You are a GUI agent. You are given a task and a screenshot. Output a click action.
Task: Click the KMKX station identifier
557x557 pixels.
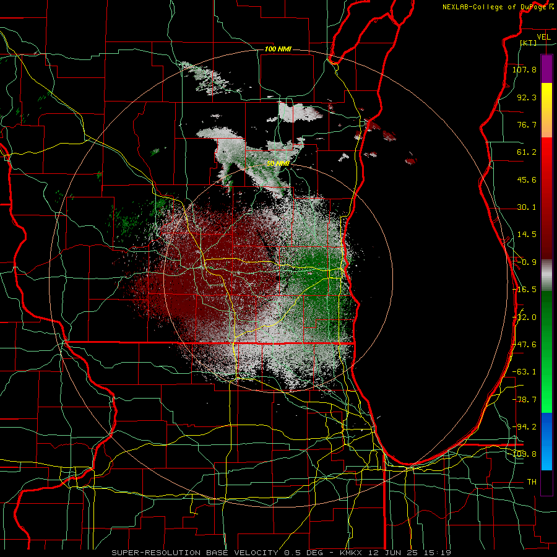pyautogui.click(x=351, y=553)
